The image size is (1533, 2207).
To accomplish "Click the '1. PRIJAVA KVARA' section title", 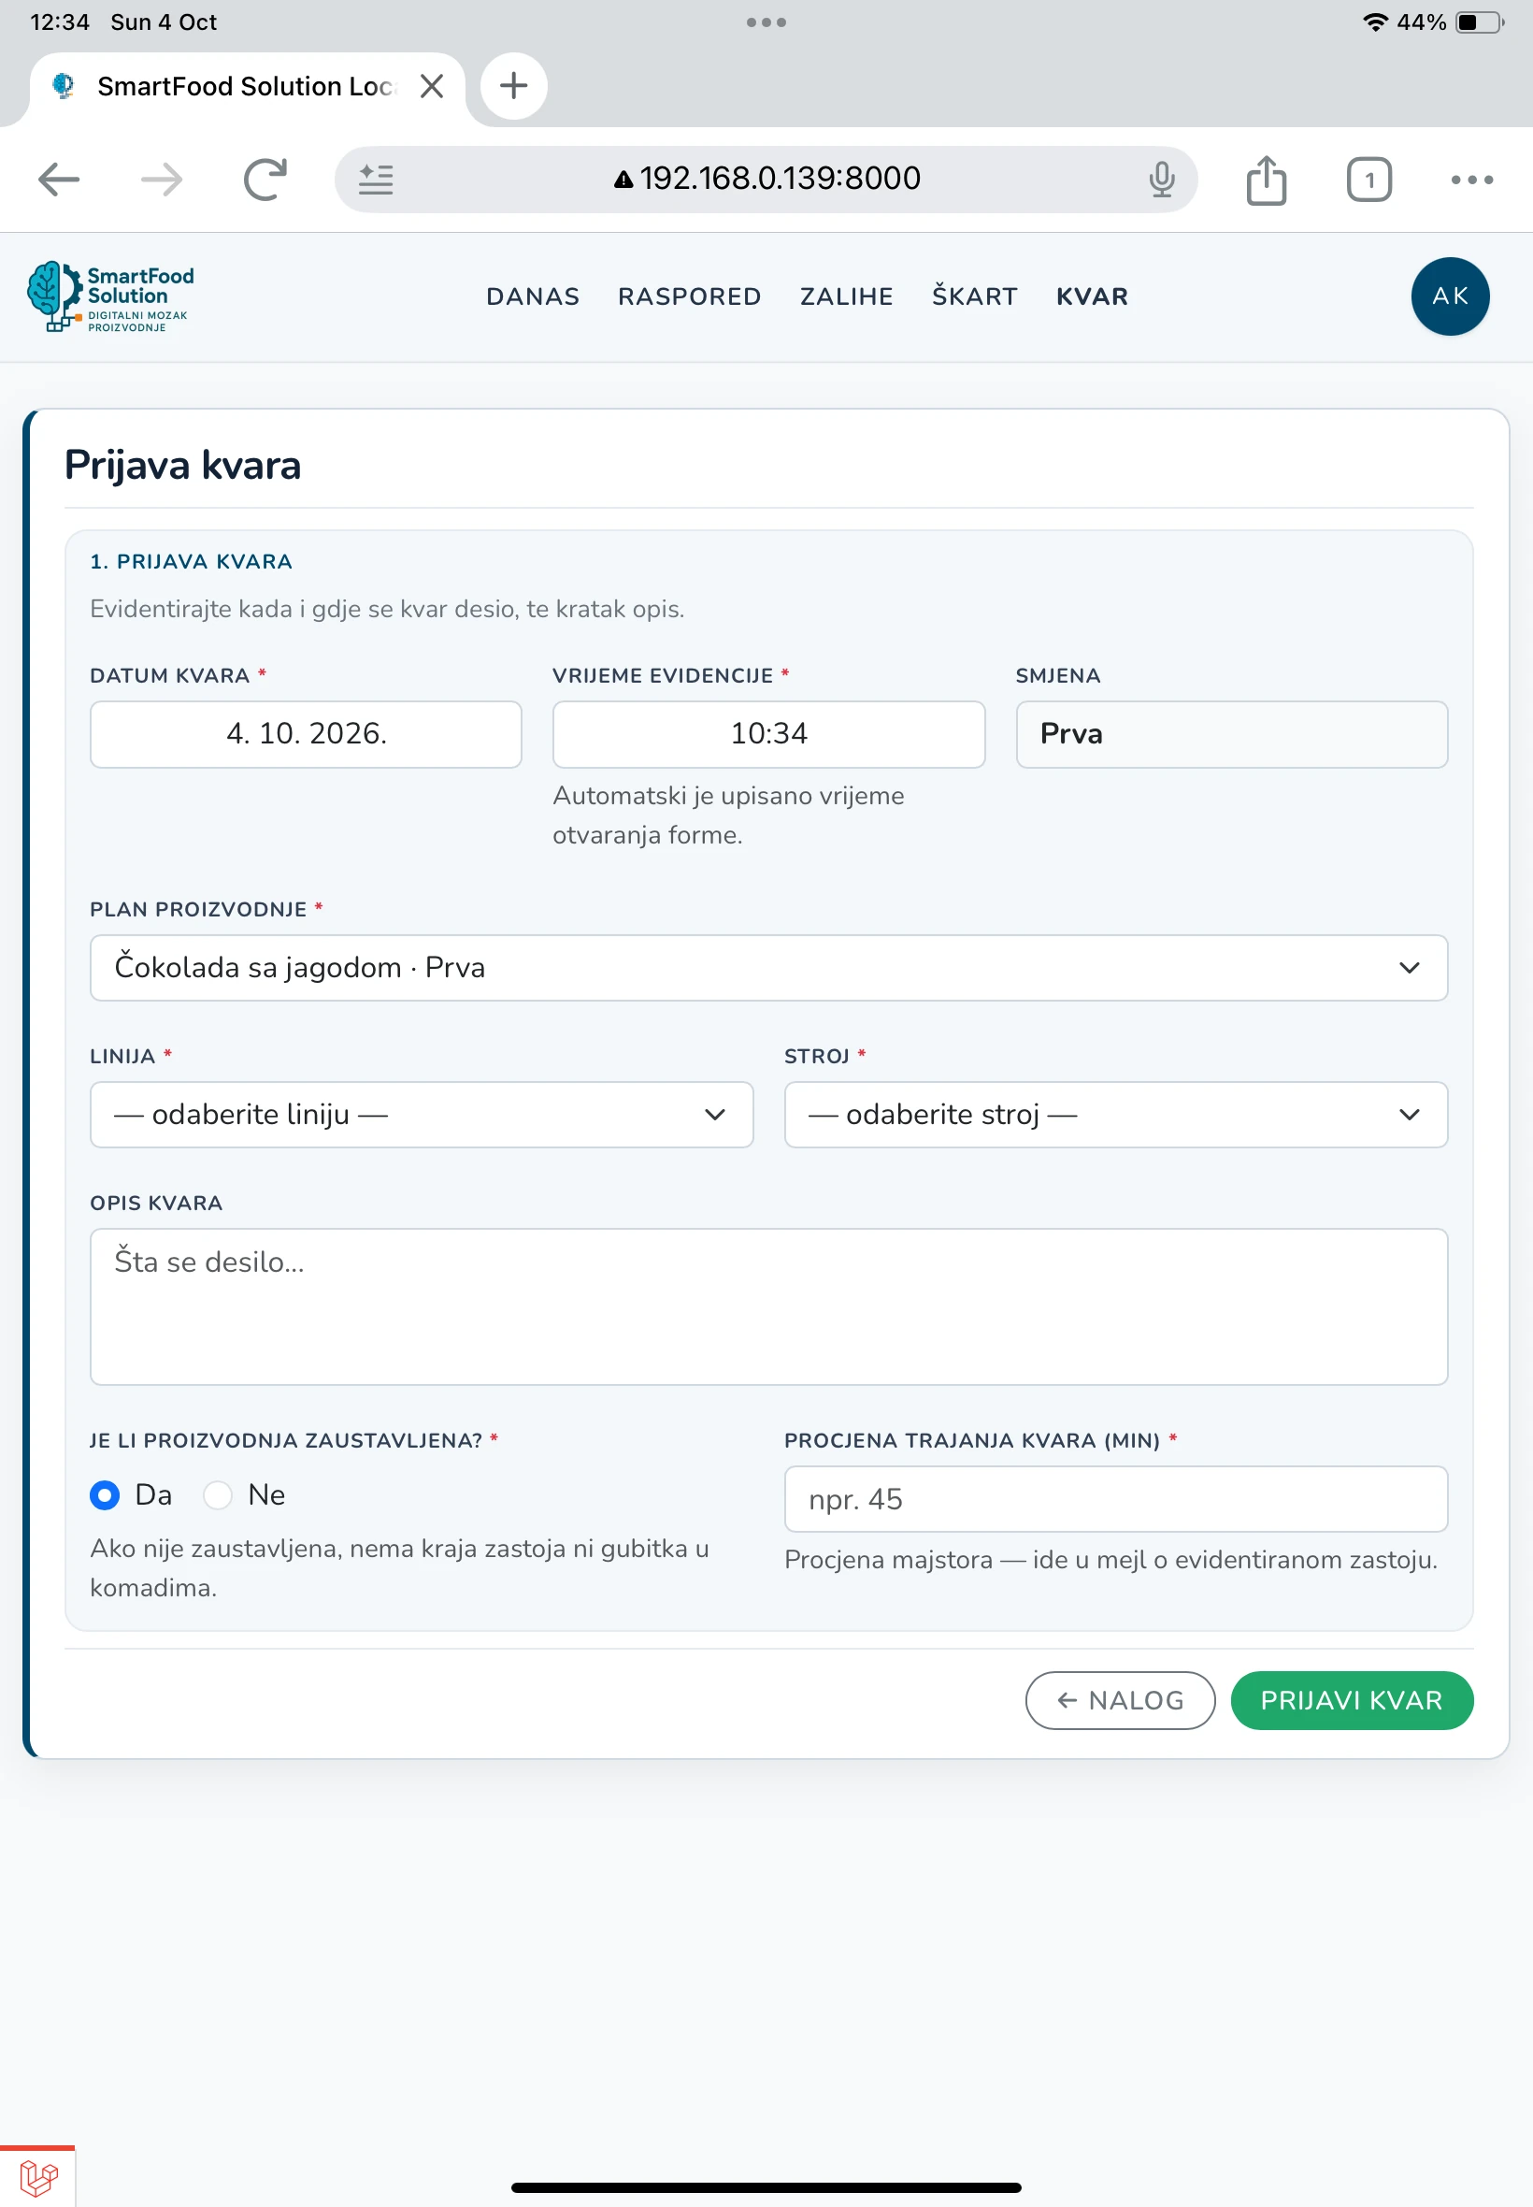I will click(x=191, y=562).
